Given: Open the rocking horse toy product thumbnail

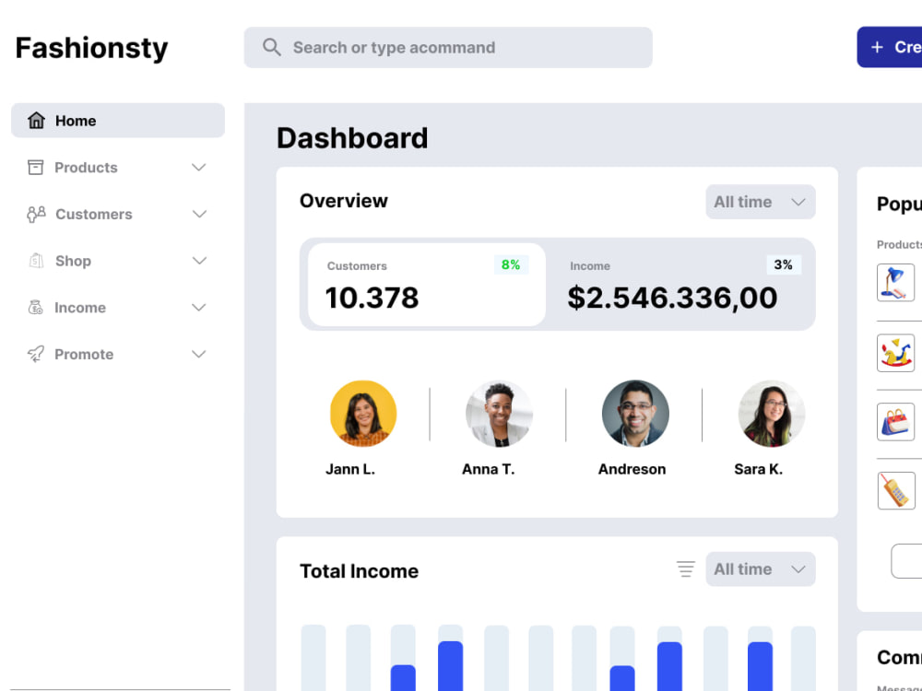Looking at the screenshot, I should coord(895,353).
